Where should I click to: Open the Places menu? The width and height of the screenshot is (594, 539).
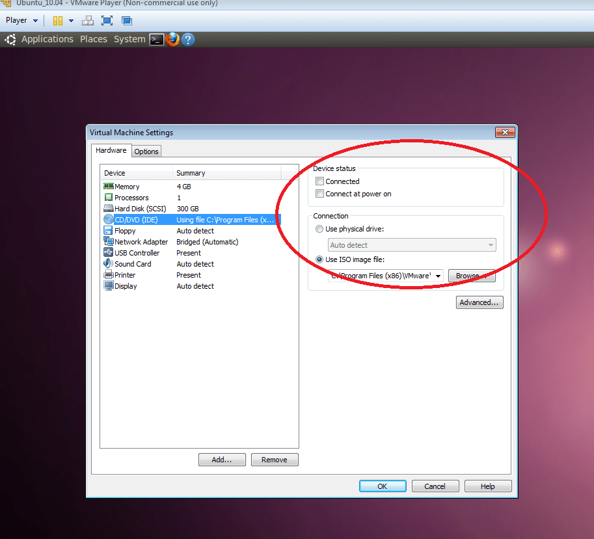(94, 39)
